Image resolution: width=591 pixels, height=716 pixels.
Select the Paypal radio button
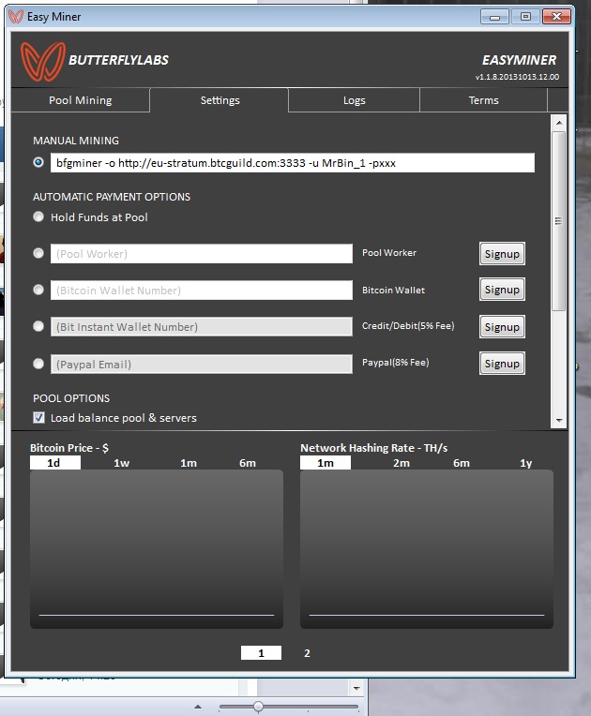pos(38,364)
